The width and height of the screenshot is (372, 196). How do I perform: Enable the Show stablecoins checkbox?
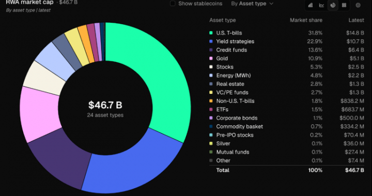pyautogui.click(x=173, y=4)
